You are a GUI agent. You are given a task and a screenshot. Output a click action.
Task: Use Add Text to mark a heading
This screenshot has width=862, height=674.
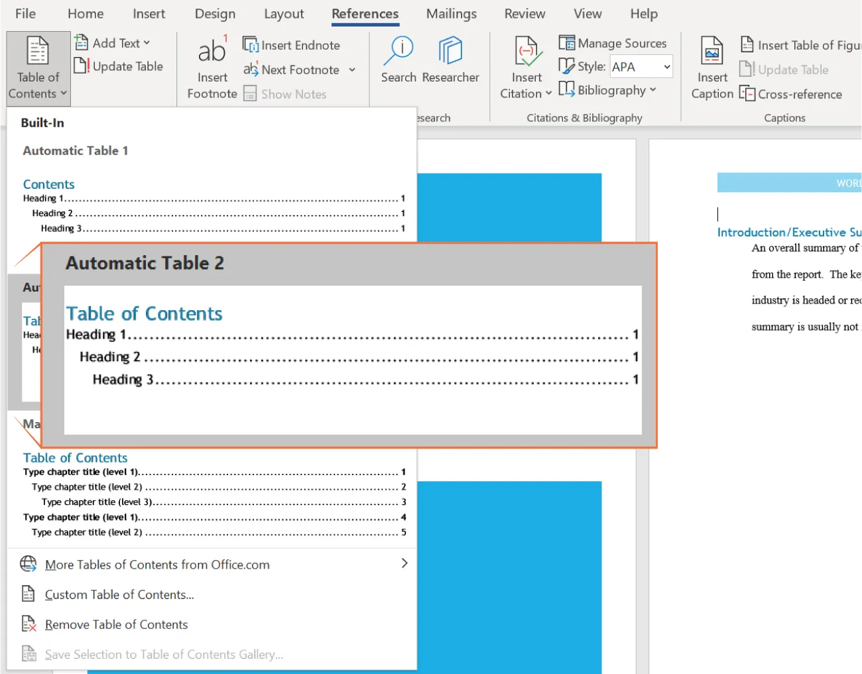pos(111,42)
